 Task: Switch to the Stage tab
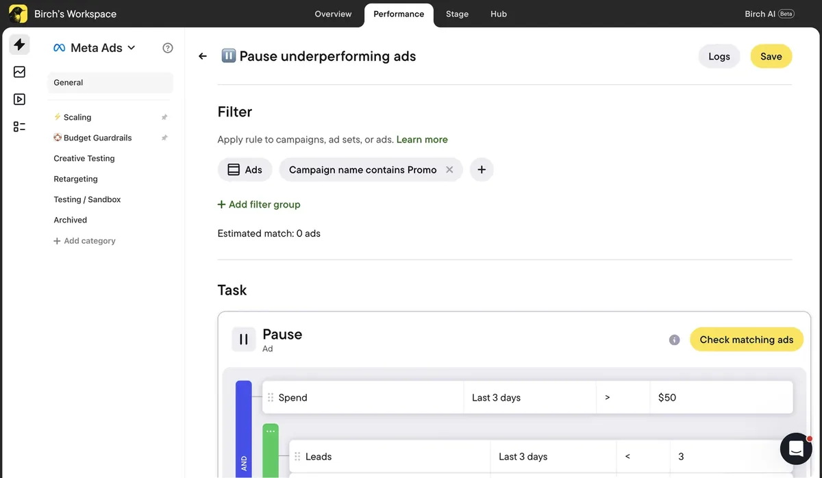point(457,14)
